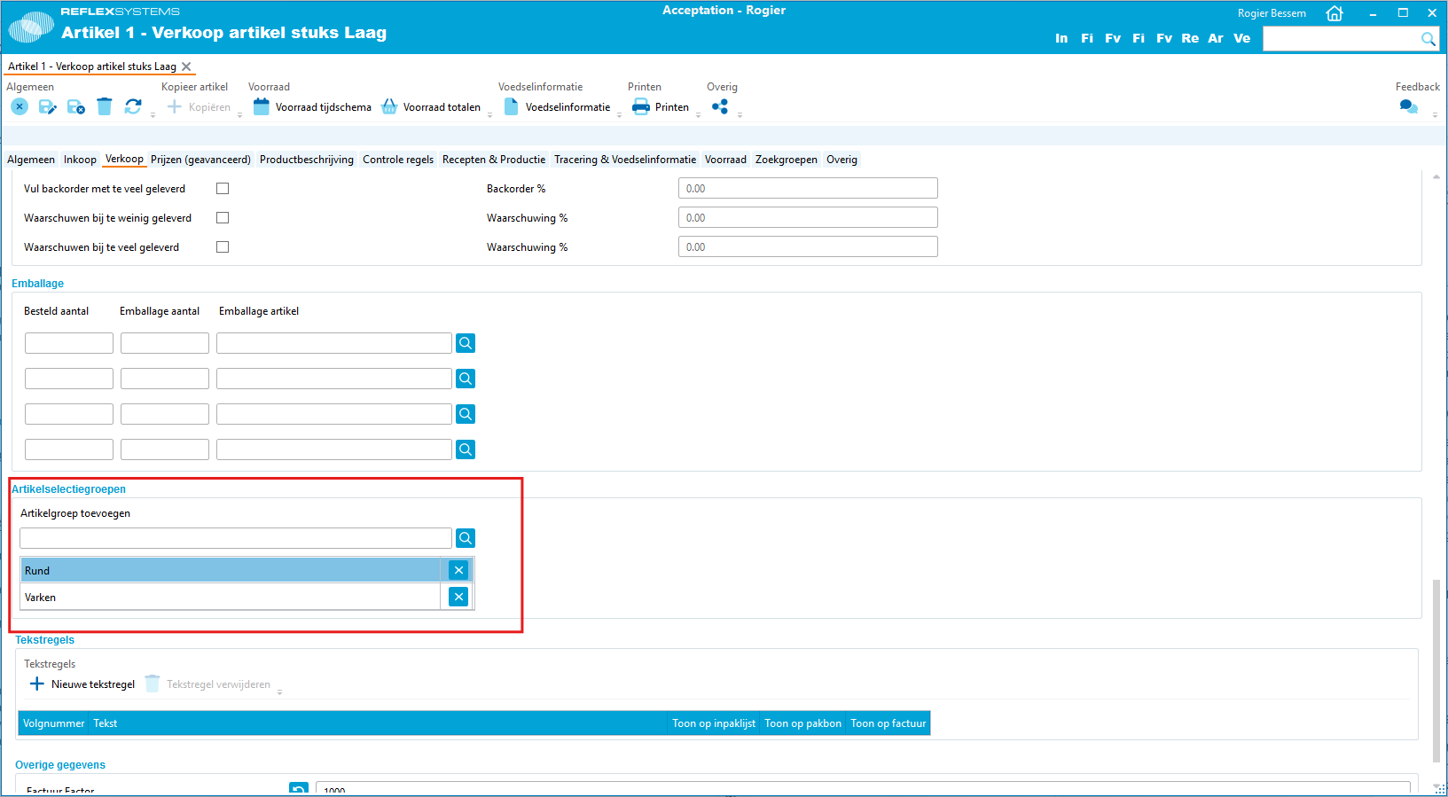Open the Feedback chat bubbles icon
The height and width of the screenshot is (797, 1448).
click(1408, 106)
